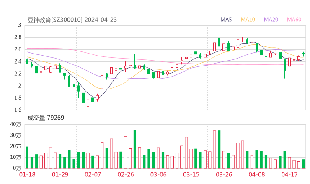Select the 04-17 date axis label
The image size is (310, 184).
(x=289, y=174)
